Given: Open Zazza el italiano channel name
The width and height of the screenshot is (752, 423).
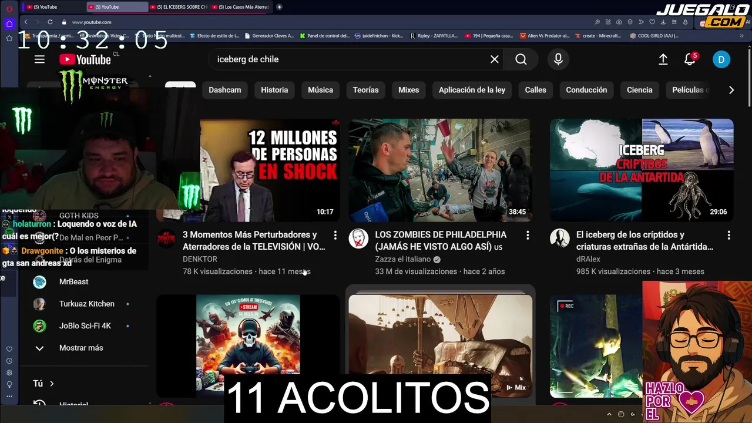Looking at the screenshot, I should coord(403,259).
